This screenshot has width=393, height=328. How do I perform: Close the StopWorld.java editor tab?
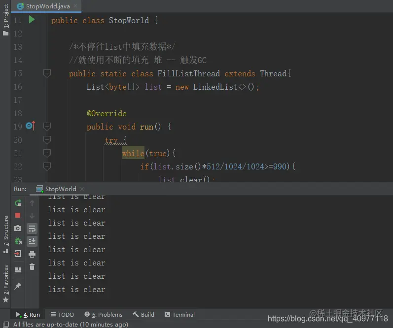click(75, 6)
